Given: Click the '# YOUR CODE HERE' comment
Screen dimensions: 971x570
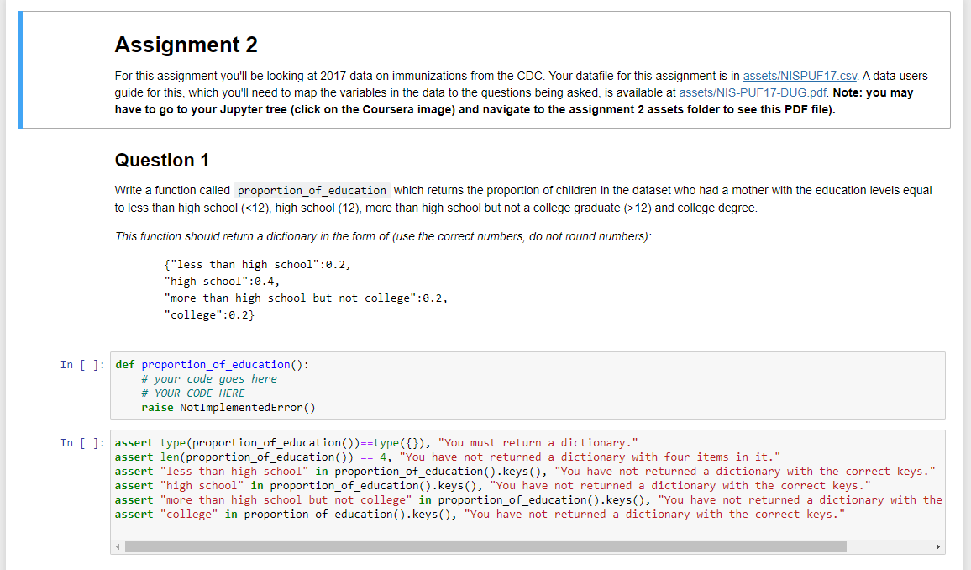Looking at the screenshot, I should 192,393.
